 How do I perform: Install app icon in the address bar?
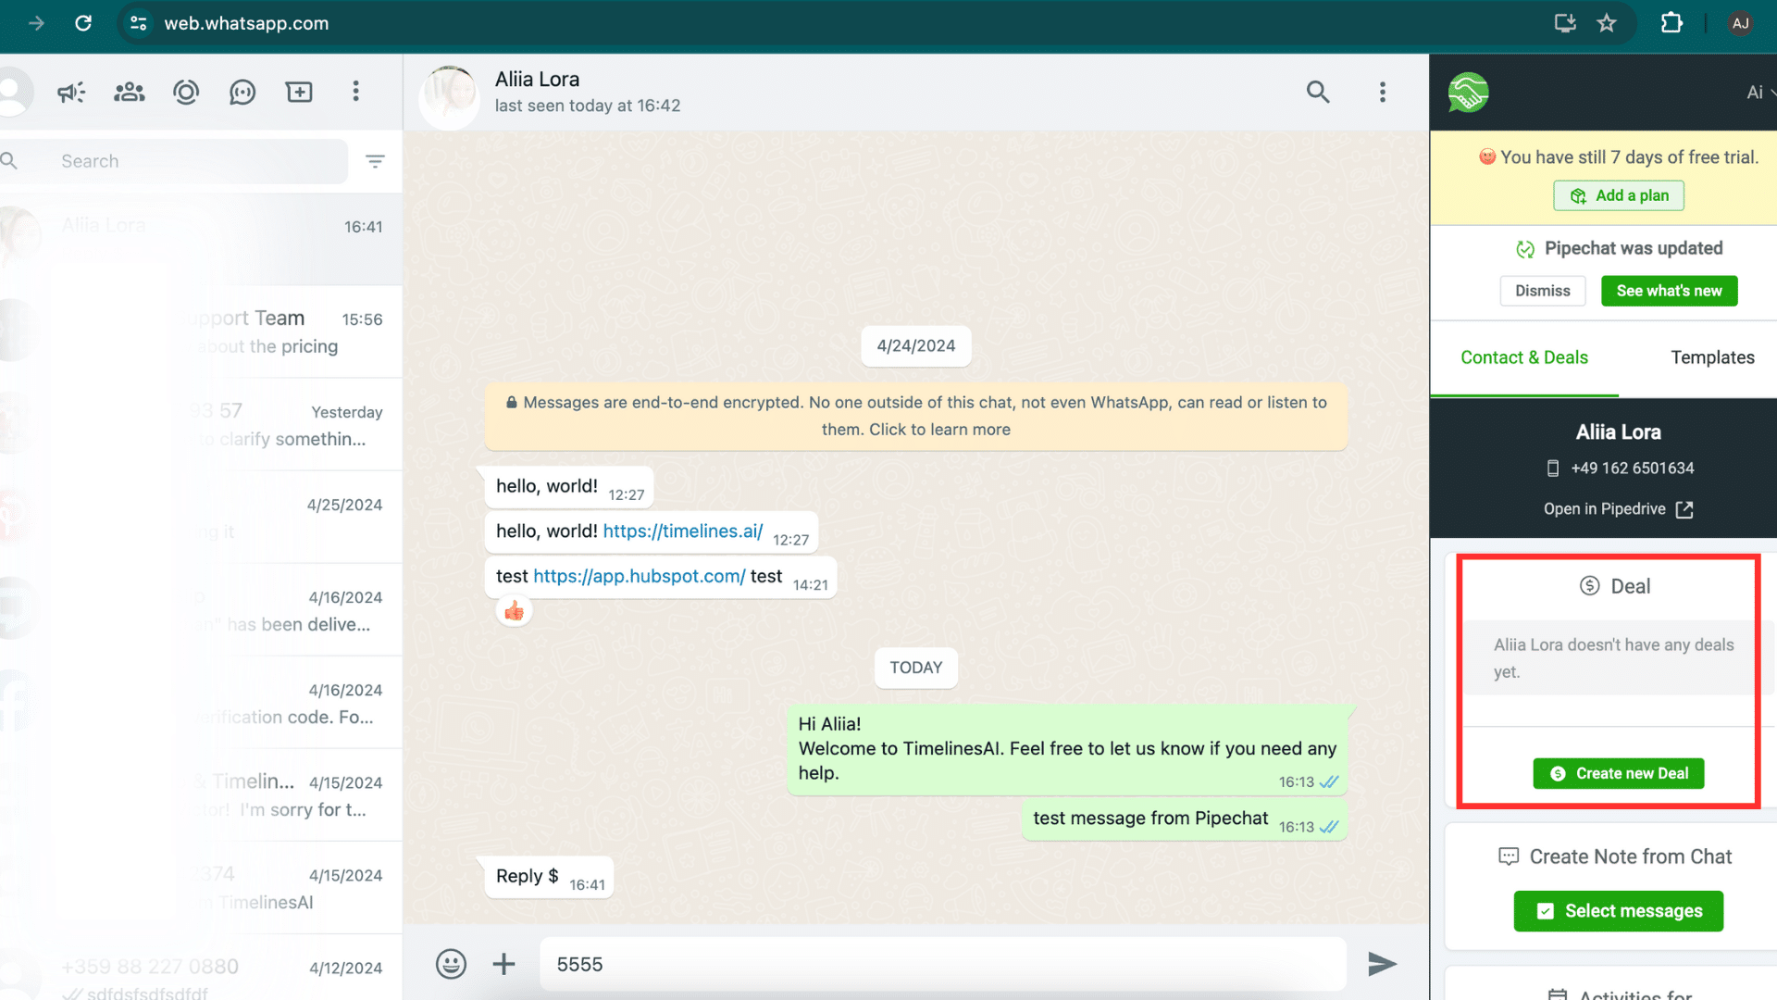point(1565,23)
